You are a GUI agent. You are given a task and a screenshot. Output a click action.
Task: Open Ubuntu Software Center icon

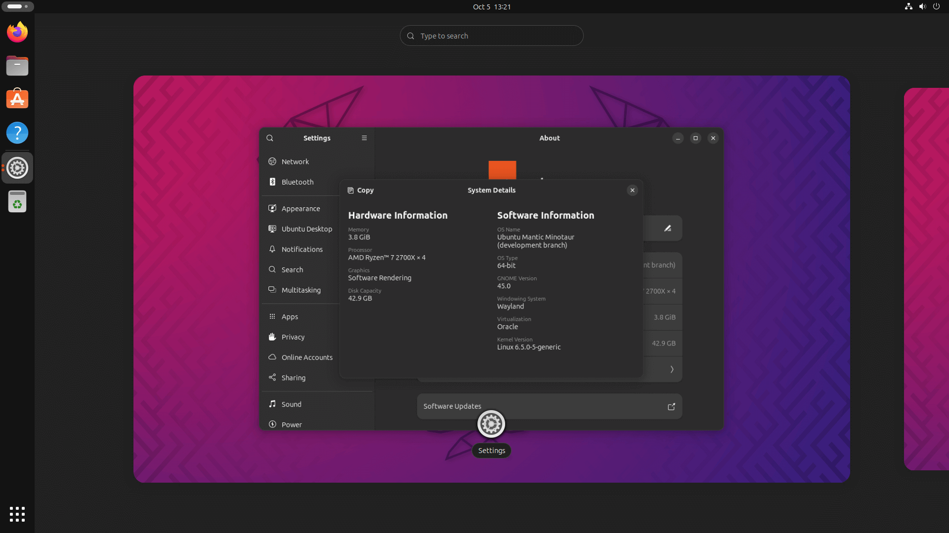click(x=17, y=98)
